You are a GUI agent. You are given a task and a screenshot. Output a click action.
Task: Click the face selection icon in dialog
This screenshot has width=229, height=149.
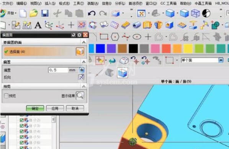tap(80, 52)
